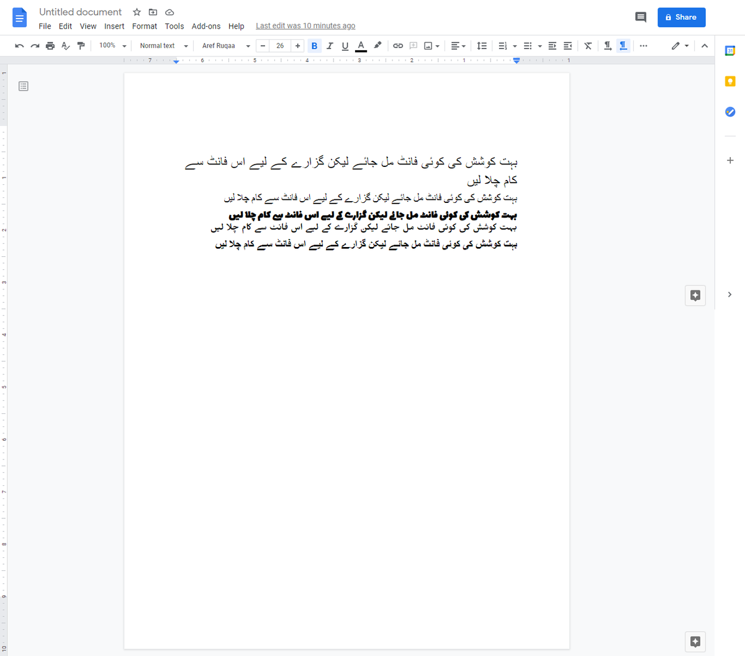The image size is (745, 656).
Task: Open comment history icon
Action: [641, 17]
